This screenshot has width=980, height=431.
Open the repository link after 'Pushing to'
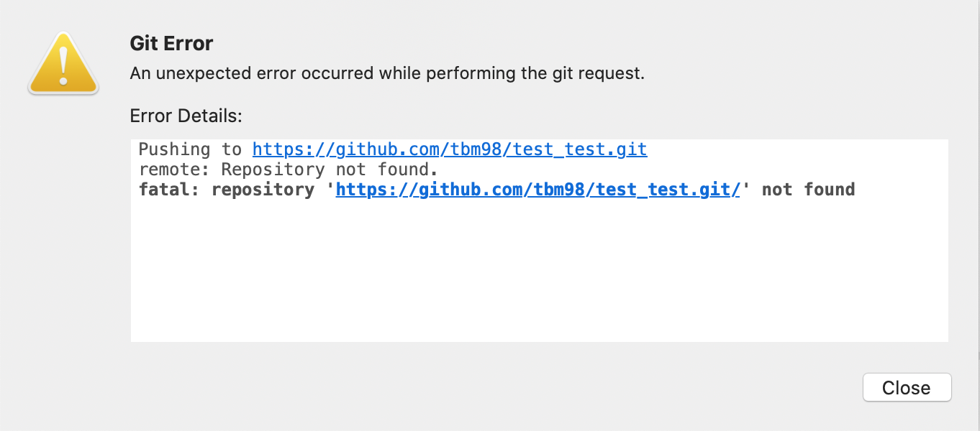(449, 149)
